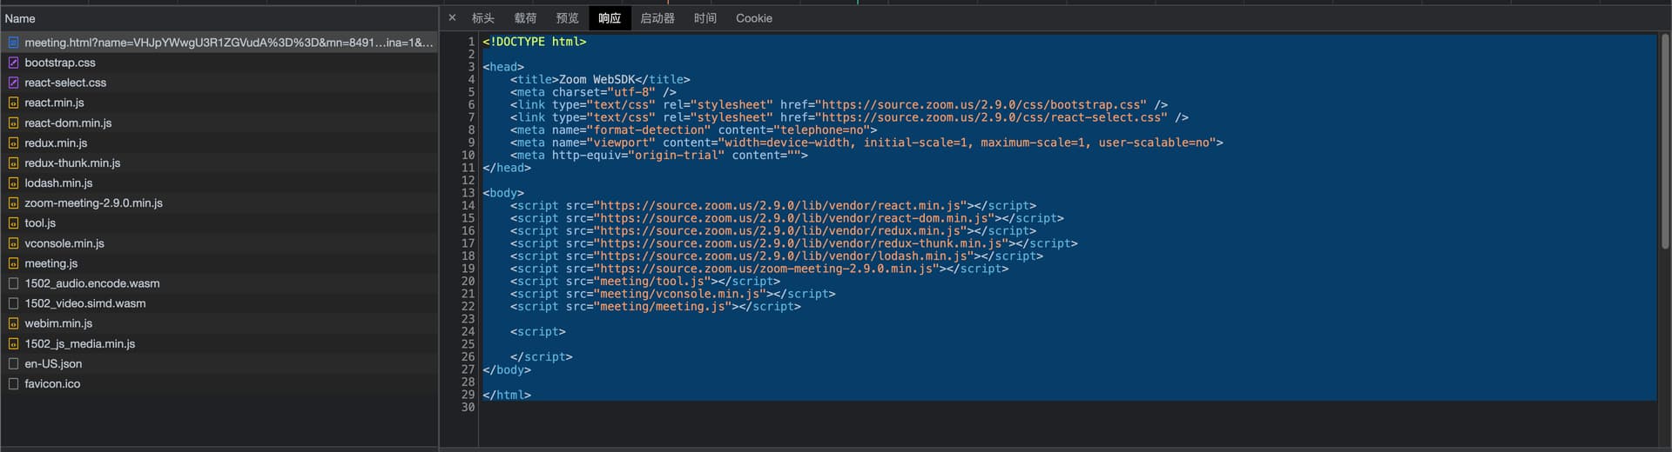Viewport: 1672px width, 452px height.
Task: Click the script icon beside react-dom.min.js
Action: (x=13, y=123)
